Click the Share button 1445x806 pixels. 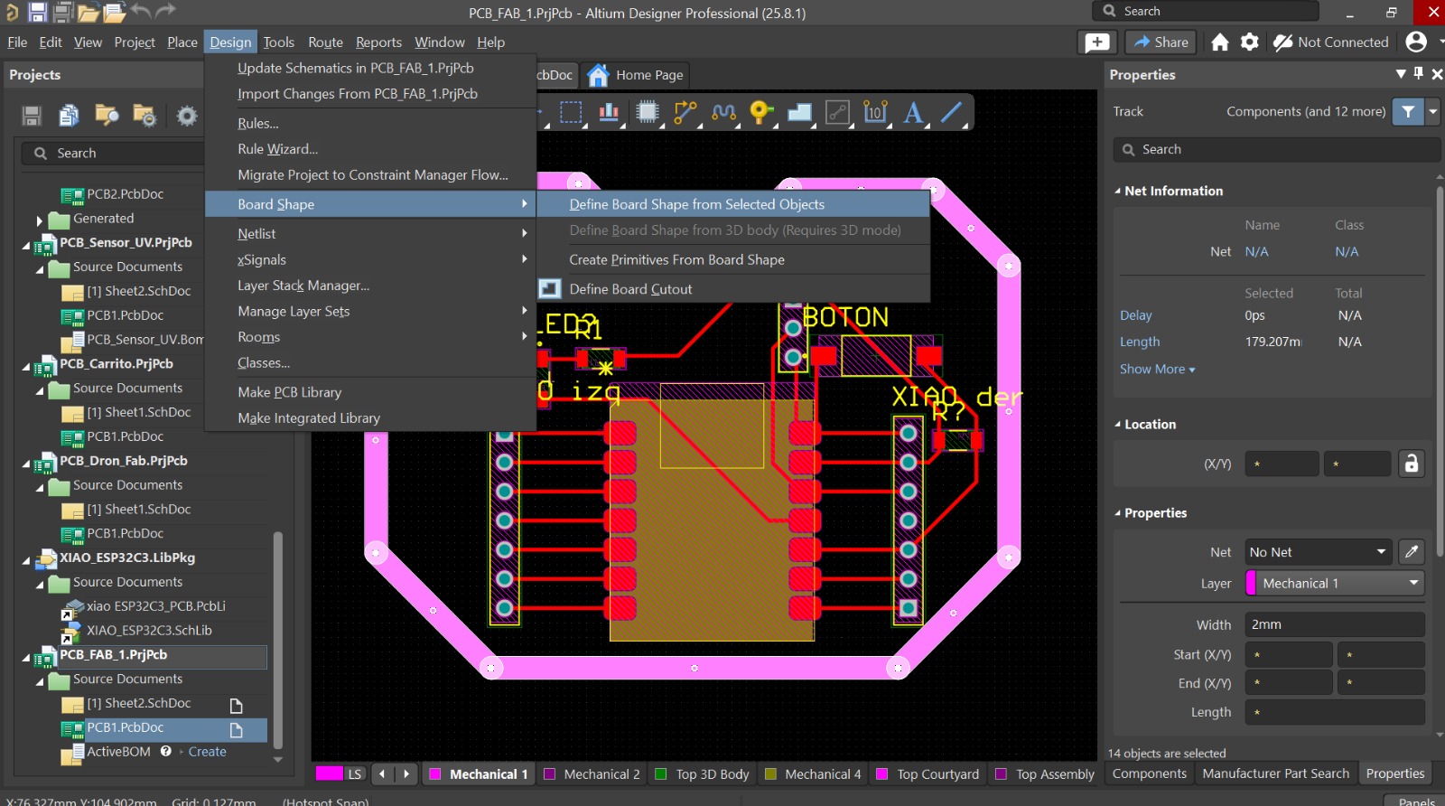1161,42
